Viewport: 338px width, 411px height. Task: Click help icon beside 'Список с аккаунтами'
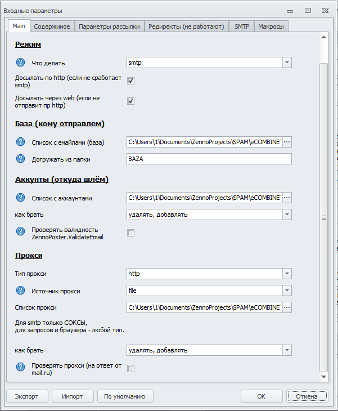pyautogui.click(x=21, y=198)
